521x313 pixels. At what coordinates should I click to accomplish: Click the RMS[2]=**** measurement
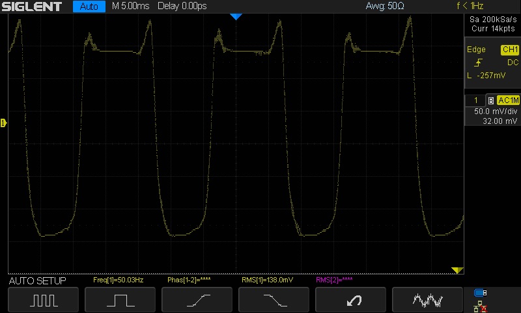pyautogui.click(x=334, y=280)
